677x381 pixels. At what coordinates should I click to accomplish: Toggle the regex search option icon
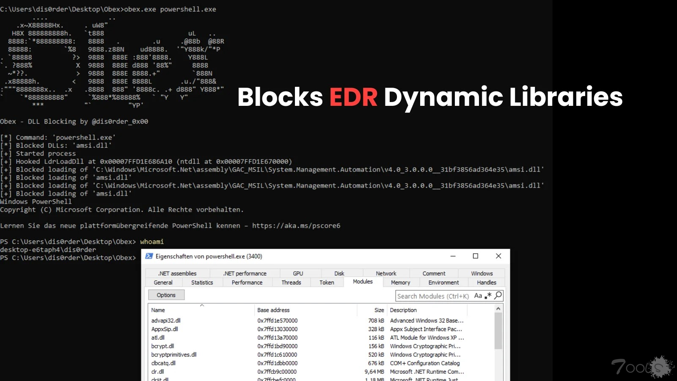point(488,295)
